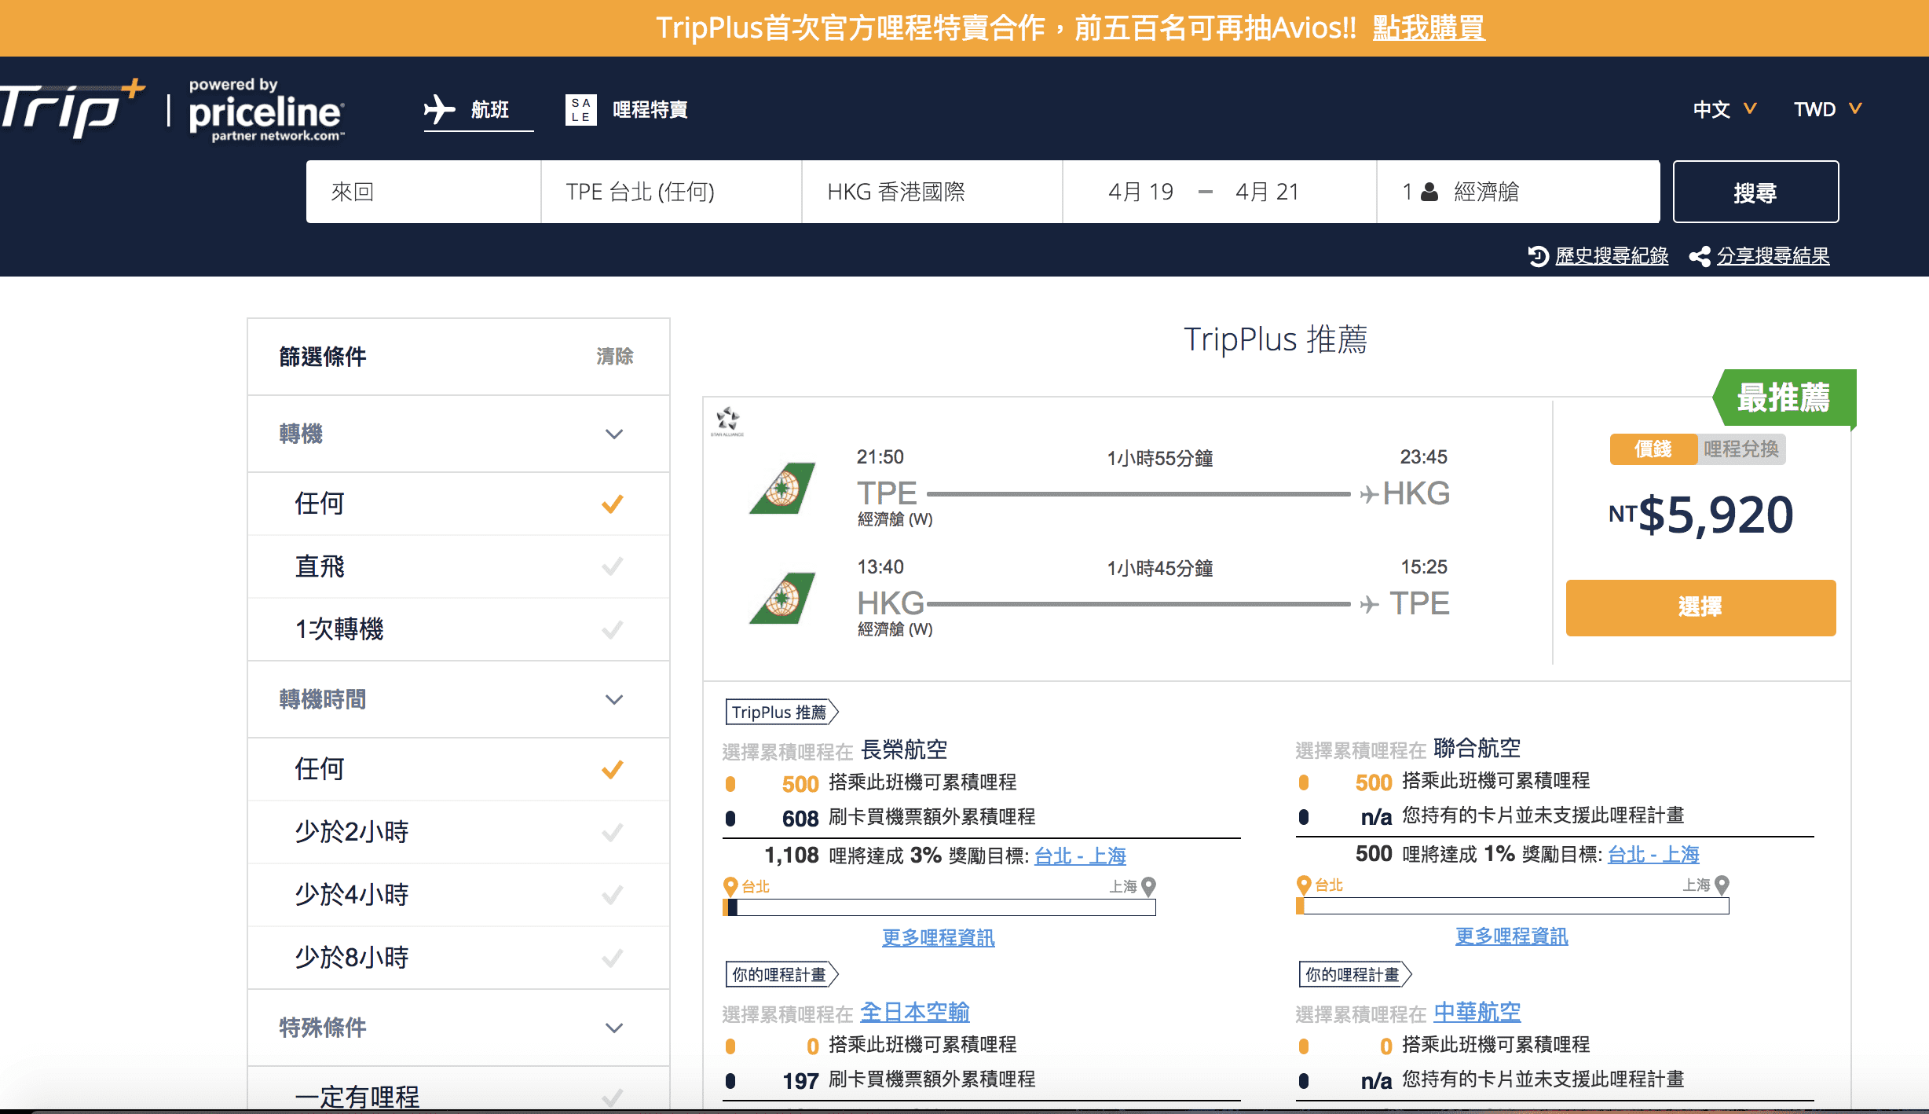Open the 航班 tab
The height and width of the screenshot is (1114, 1929).
[x=478, y=110]
